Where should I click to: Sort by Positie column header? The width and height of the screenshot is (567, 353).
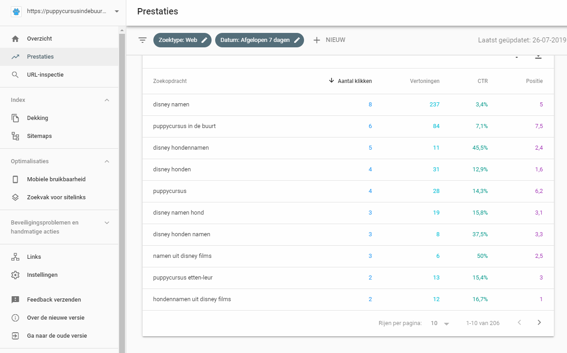click(x=534, y=81)
